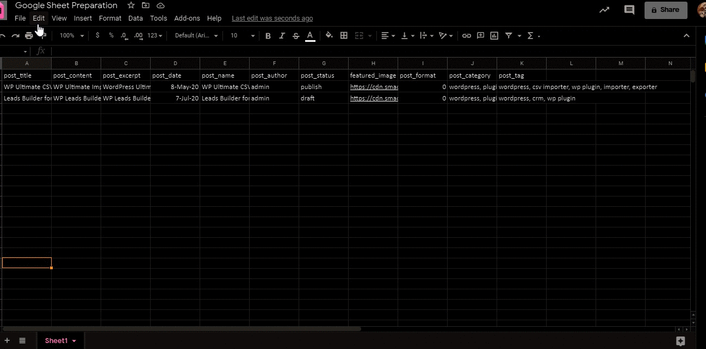Image resolution: width=706 pixels, height=349 pixels.
Task: Click the insert link icon
Action: pos(467,35)
